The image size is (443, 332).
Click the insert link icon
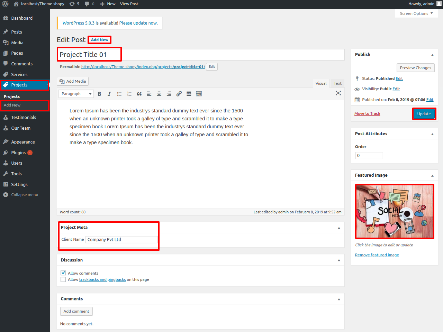click(179, 94)
